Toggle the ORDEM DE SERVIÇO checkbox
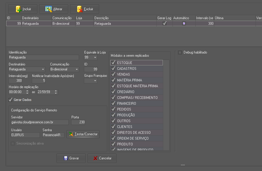 pyautogui.click(x=113, y=138)
